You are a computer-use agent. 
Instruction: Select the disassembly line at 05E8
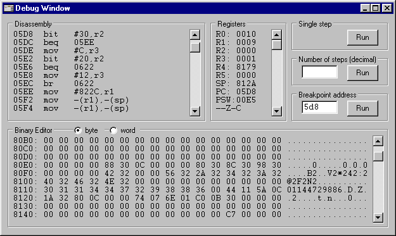pos(58,75)
